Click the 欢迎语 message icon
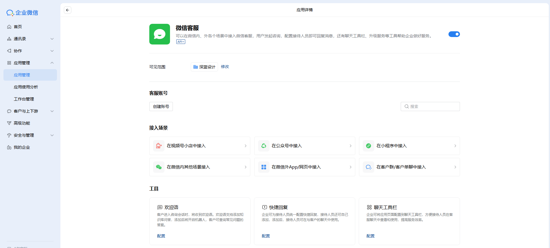The width and height of the screenshot is (550, 248). [160, 207]
